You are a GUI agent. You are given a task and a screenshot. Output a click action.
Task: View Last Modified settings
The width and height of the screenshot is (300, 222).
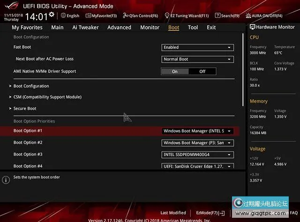click(x=173, y=213)
